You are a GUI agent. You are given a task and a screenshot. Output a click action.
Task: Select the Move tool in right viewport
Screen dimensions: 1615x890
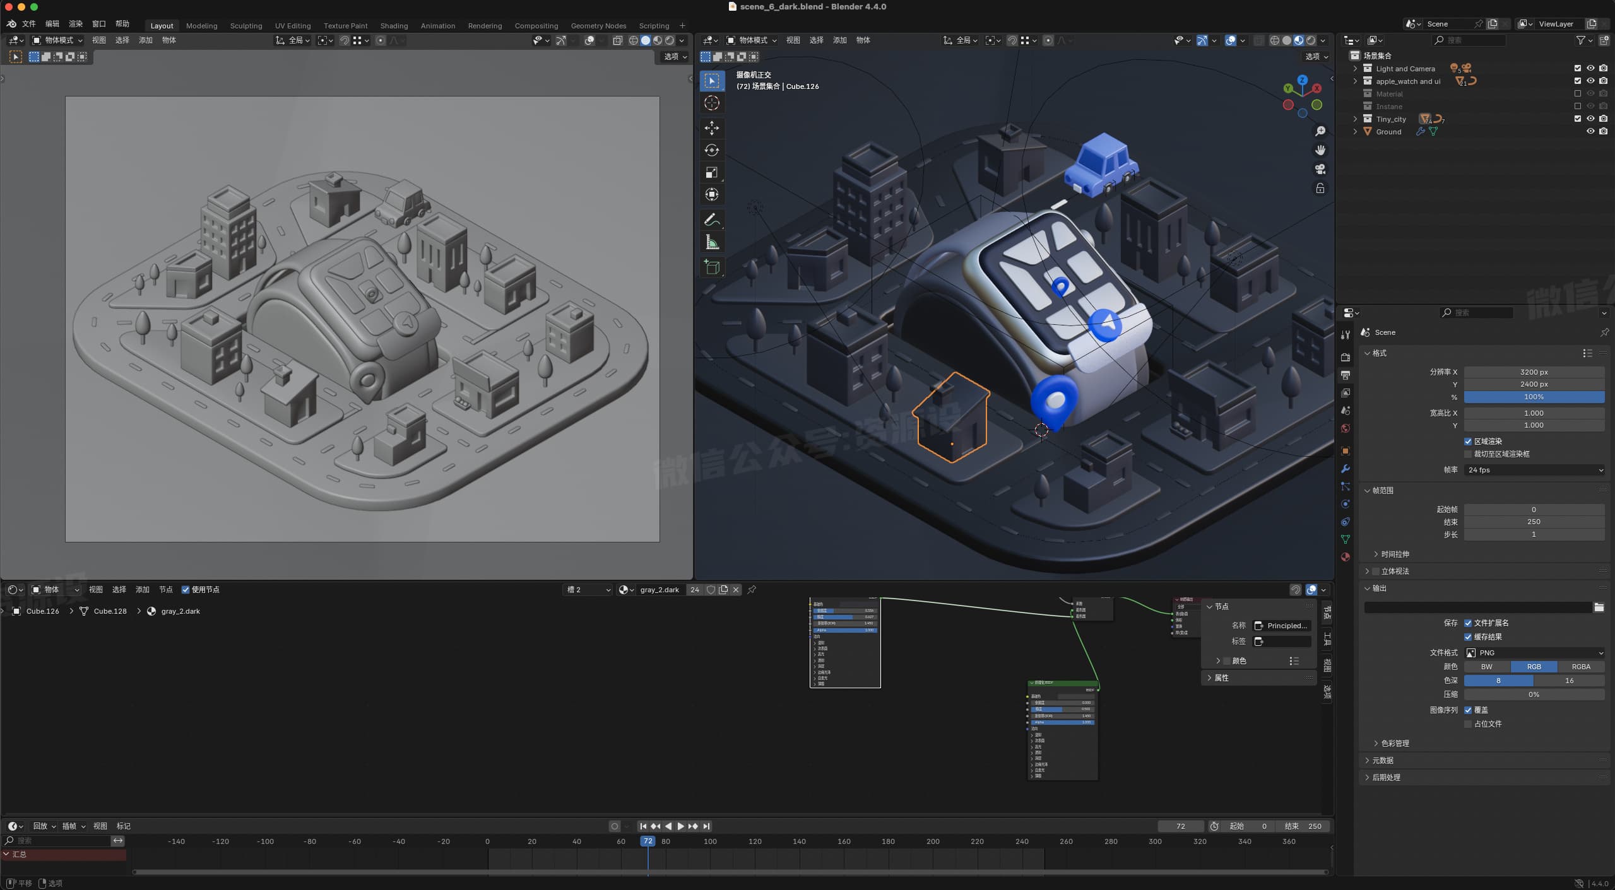[712, 128]
